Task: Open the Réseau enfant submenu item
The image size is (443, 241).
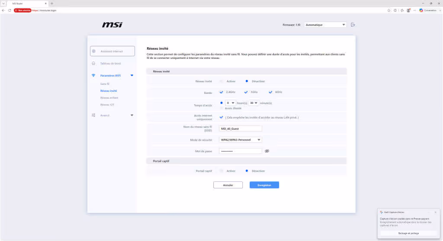Action: 109,98
